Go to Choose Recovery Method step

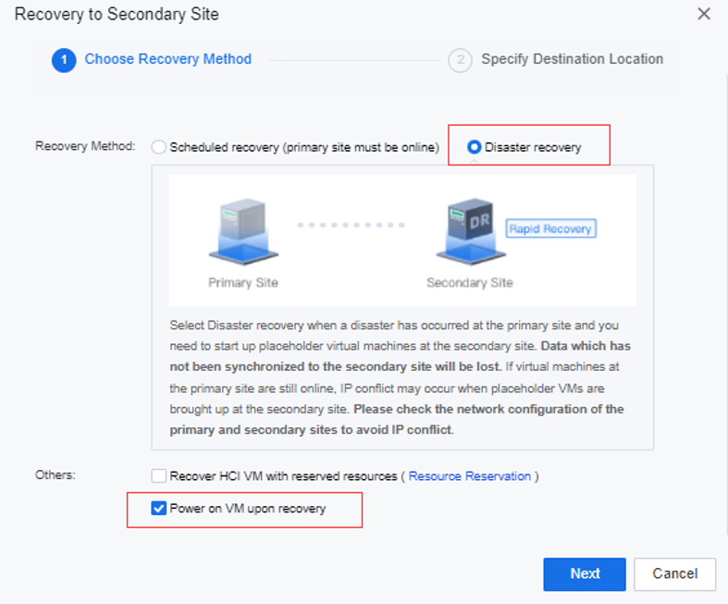(x=167, y=59)
